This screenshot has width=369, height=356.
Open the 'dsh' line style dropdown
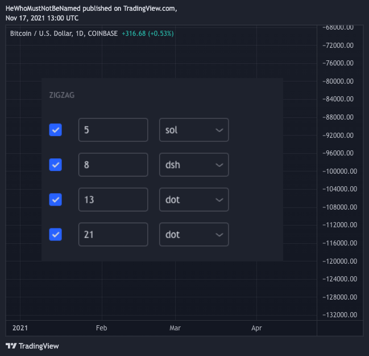[194, 165]
